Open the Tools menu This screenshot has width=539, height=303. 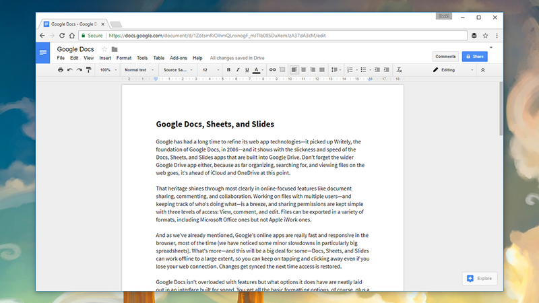(x=142, y=58)
